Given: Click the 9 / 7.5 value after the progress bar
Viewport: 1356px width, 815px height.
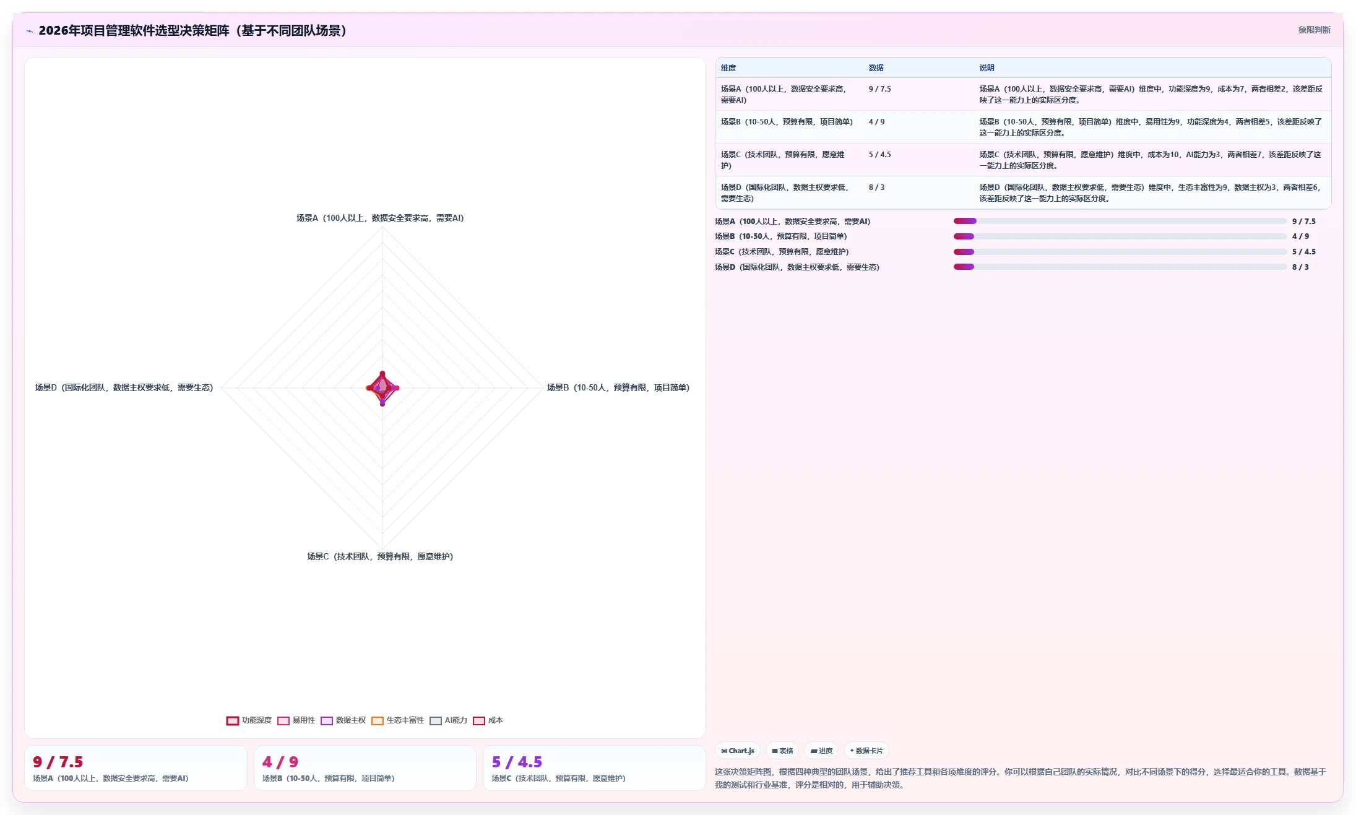Looking at the screenshot, I should tap(1304, 221).
